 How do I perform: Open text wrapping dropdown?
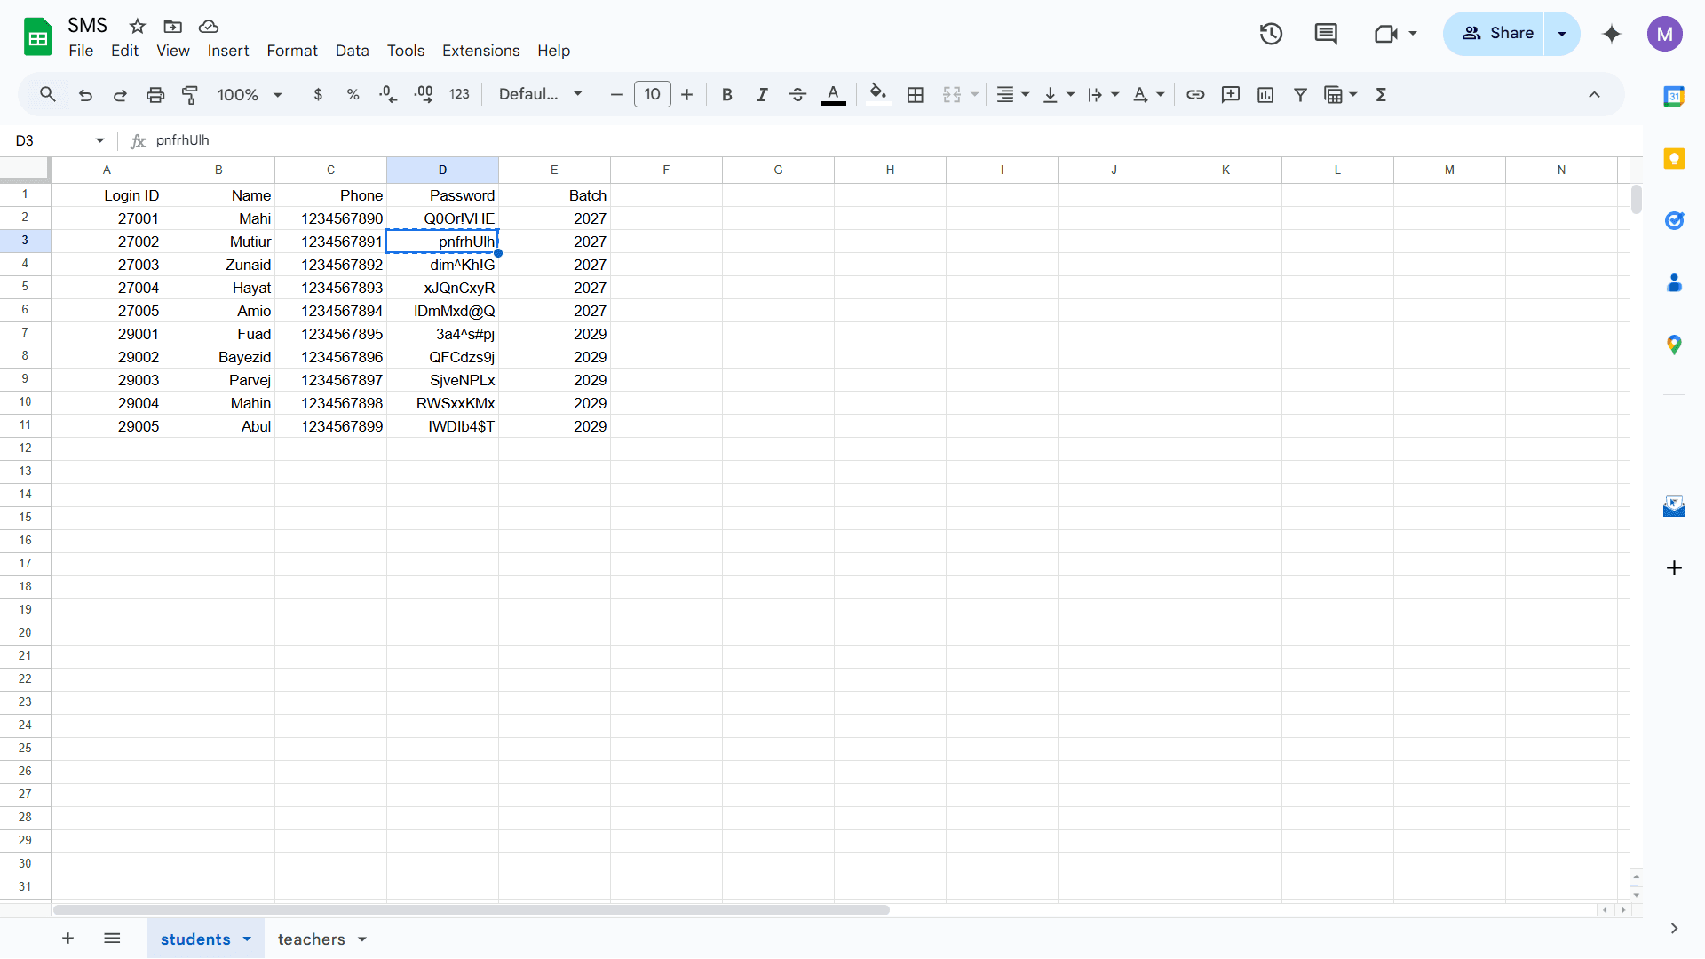[1103, 94]
